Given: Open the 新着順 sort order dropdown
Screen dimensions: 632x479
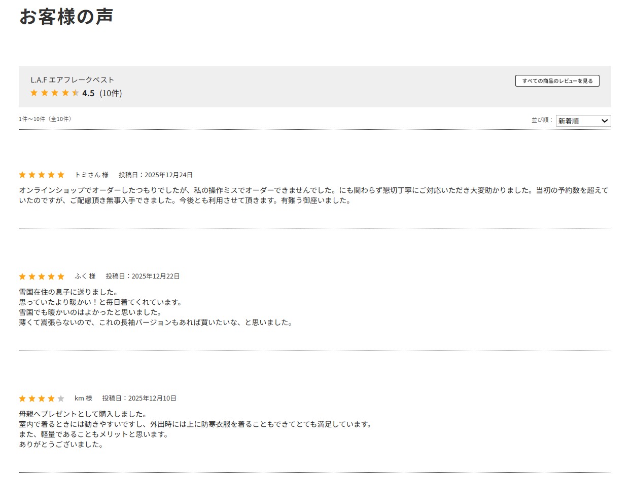Looking at the screenshot, I should (x=578, y=121).
